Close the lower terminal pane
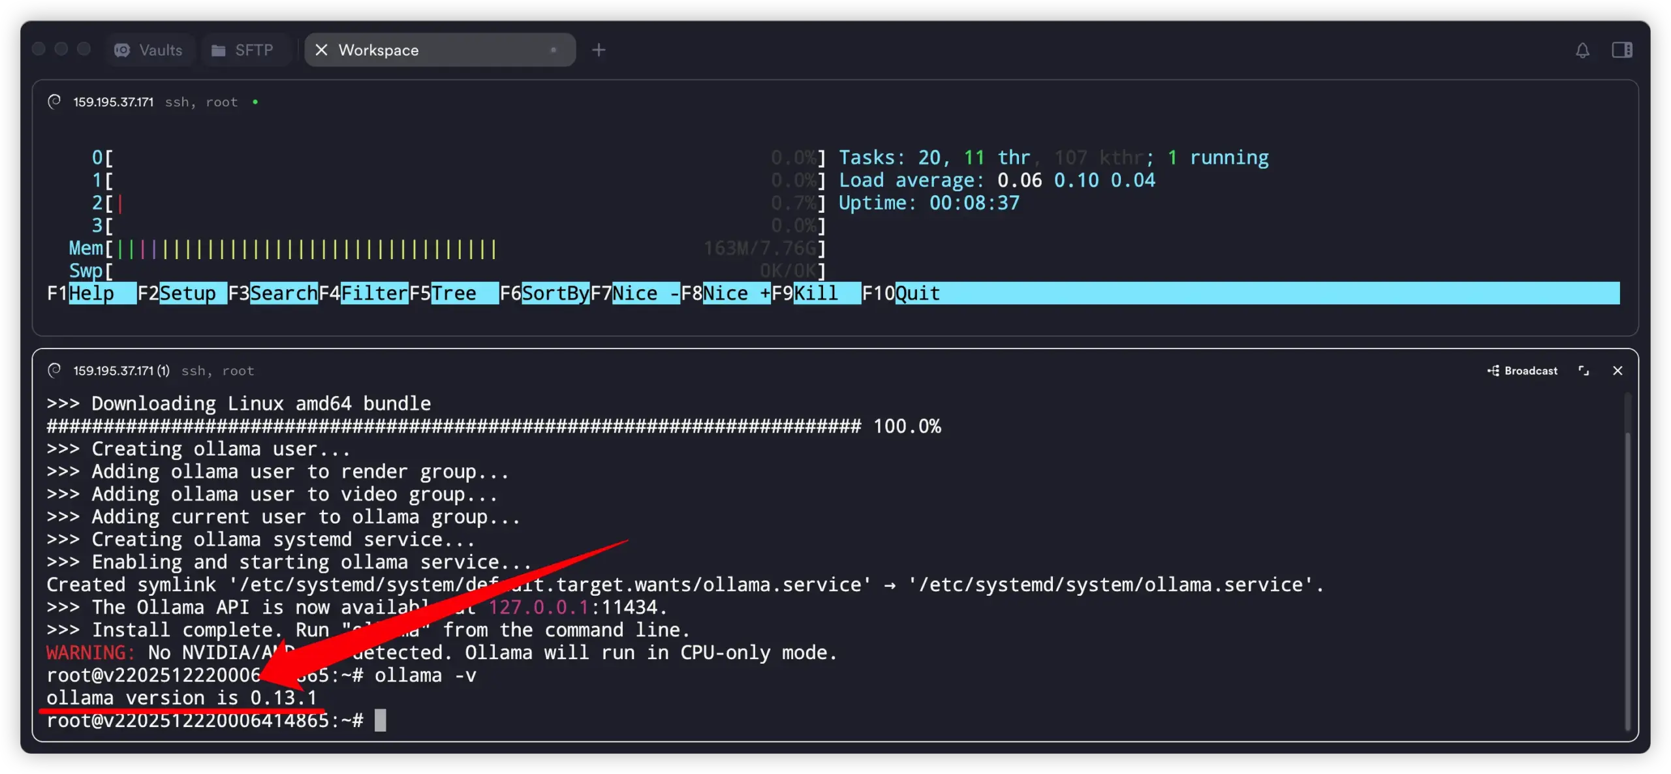 [x=1617, y=371]
